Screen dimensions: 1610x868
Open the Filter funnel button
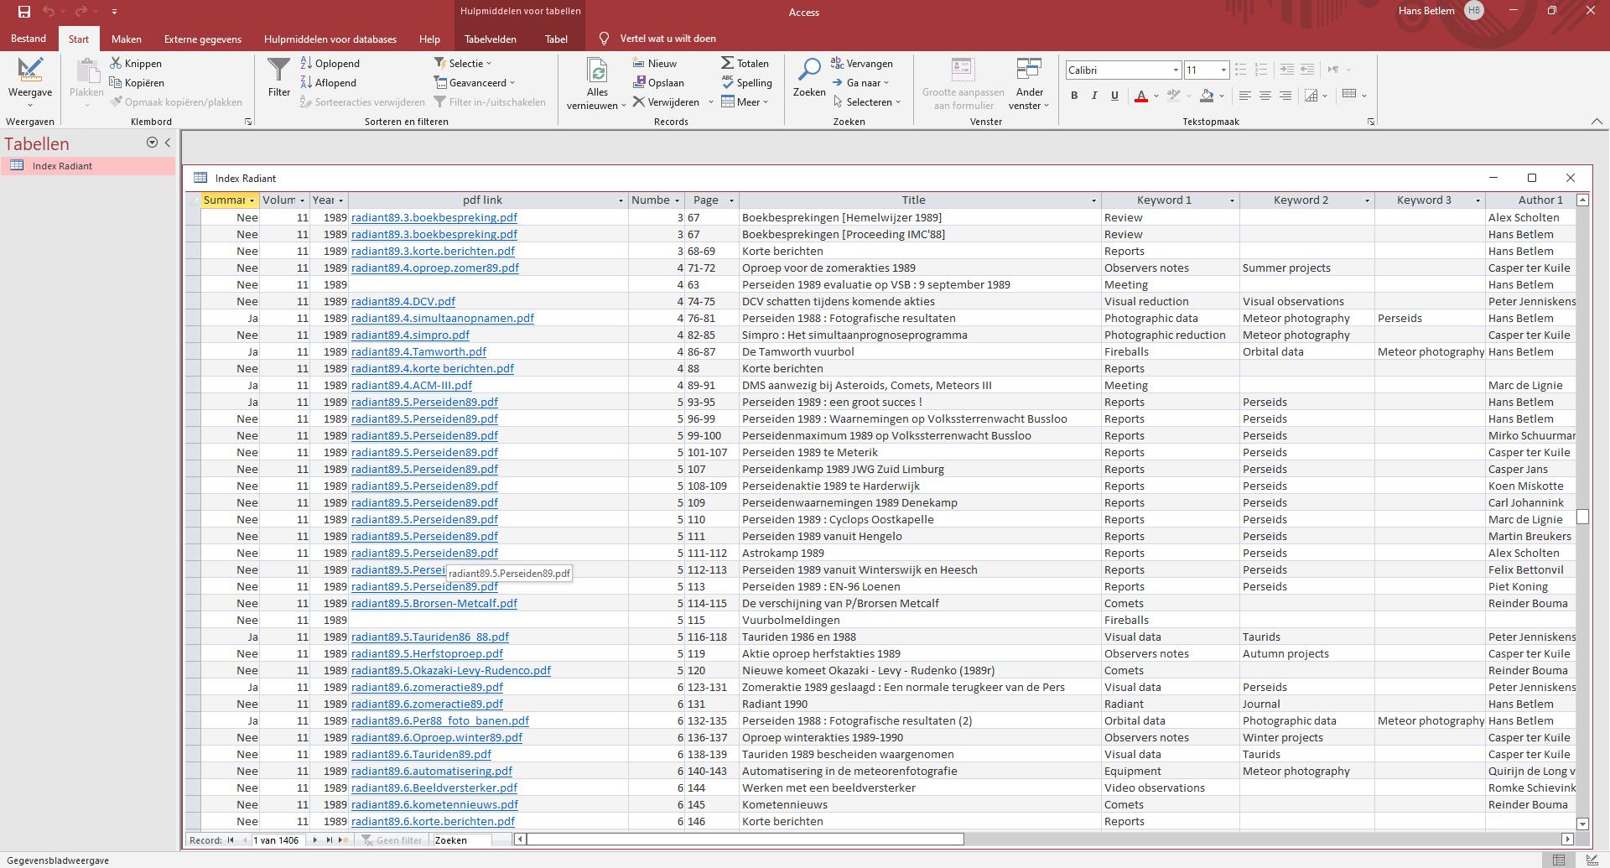[x=279, y=78]
